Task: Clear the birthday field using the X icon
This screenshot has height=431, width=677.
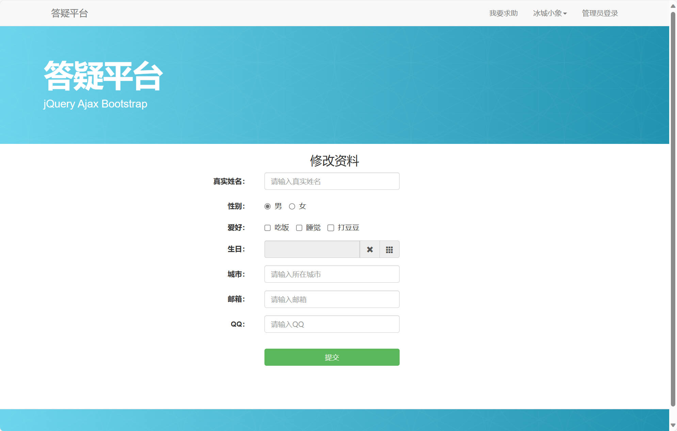Action: (x=370, y=249)
